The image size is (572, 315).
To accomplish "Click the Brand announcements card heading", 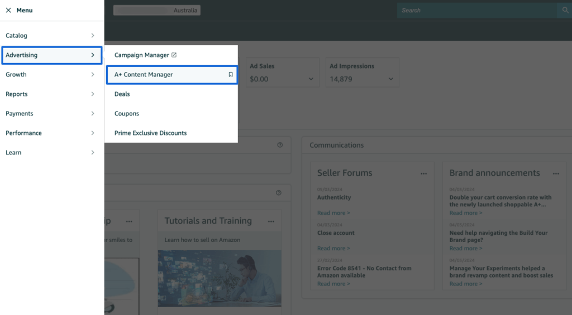I will pos(495,173).
